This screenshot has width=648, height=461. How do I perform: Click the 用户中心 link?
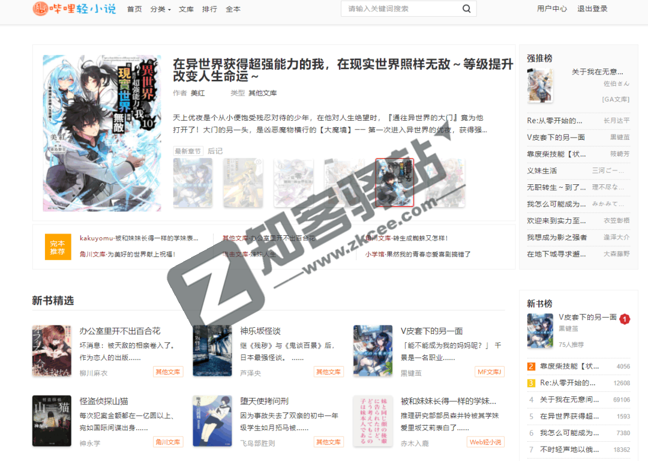551,8
